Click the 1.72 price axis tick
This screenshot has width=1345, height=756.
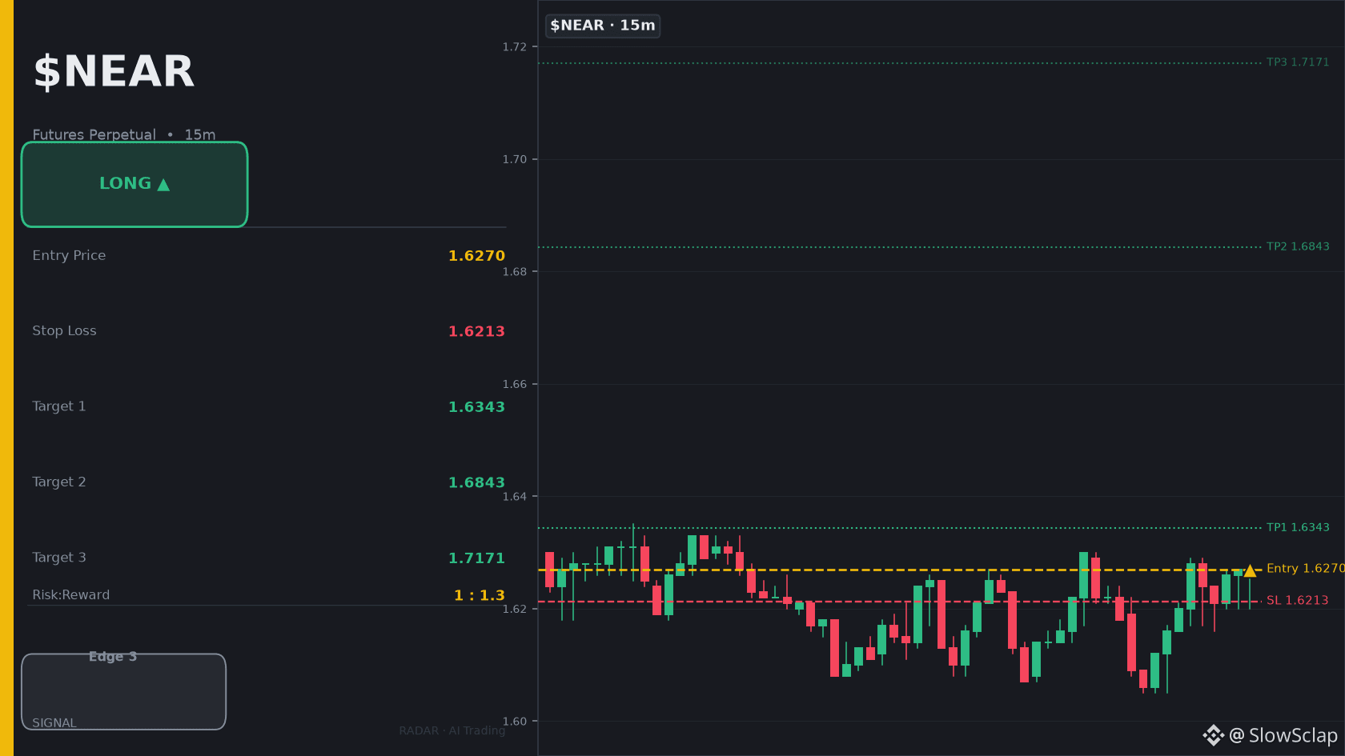click(515, 47)
